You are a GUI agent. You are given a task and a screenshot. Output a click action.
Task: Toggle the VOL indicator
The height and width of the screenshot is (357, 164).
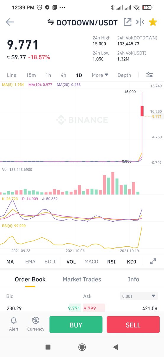click(71, 262)
